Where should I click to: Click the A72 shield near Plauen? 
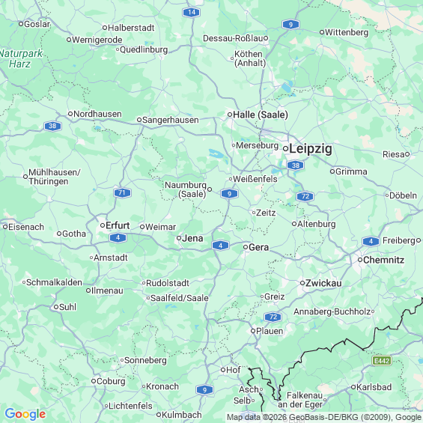273,317
